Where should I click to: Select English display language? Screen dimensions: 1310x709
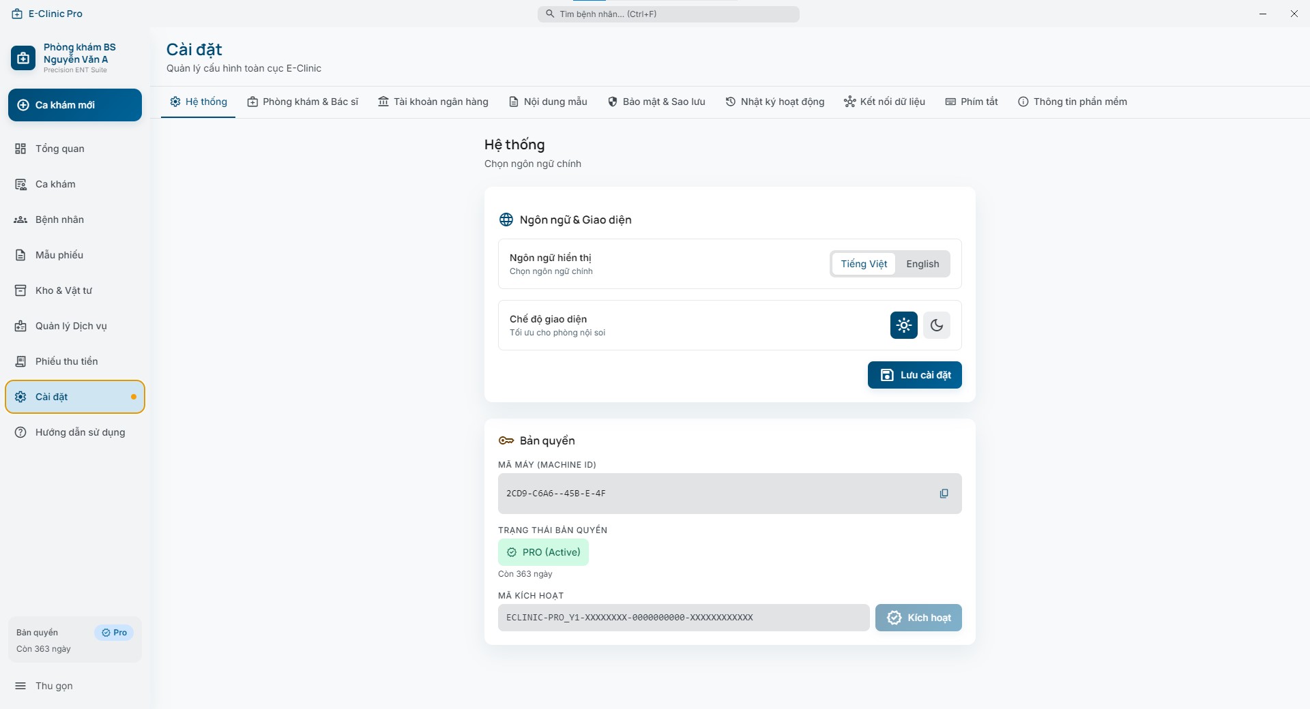922,264
